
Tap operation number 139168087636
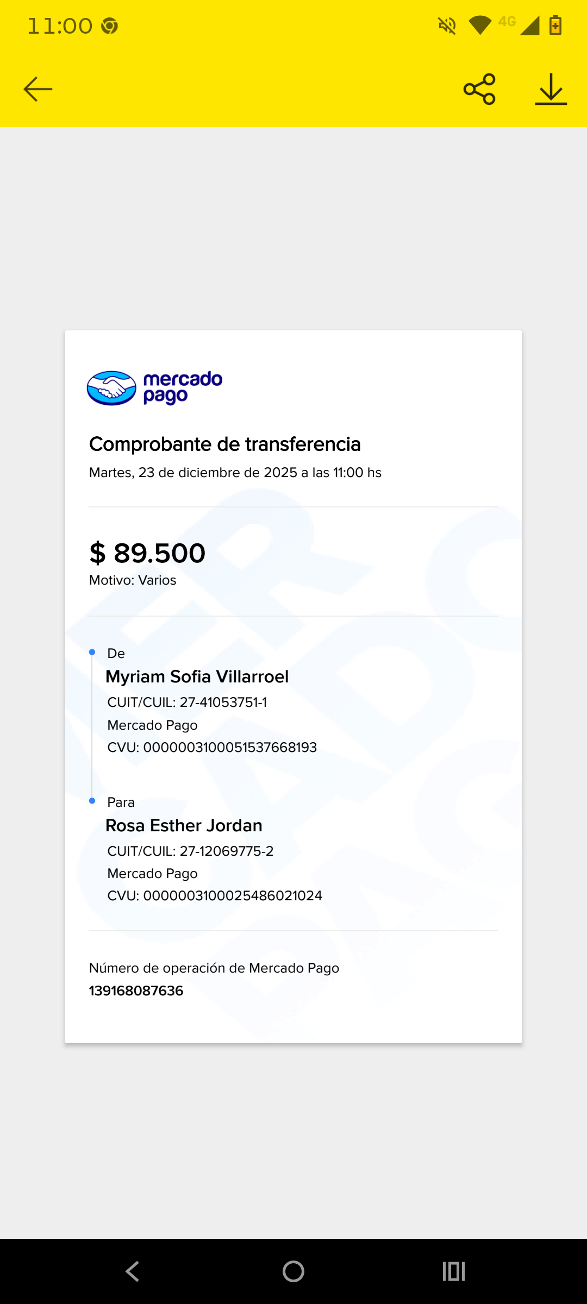click(x=136, y=990)
